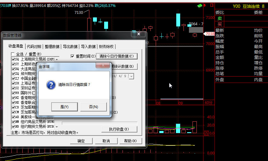268x161 pixels.
Task: Click the 7038 current price tag
Action: click(209, 34)
